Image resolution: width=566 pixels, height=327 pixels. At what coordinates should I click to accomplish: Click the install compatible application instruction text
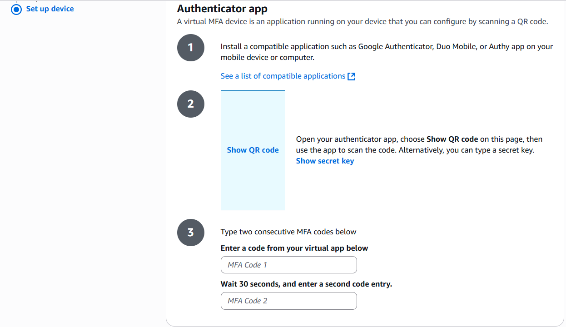tap(386, 52)
